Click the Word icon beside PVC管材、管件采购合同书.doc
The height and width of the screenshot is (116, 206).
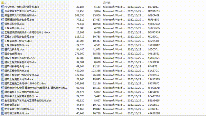click(2, 7)
